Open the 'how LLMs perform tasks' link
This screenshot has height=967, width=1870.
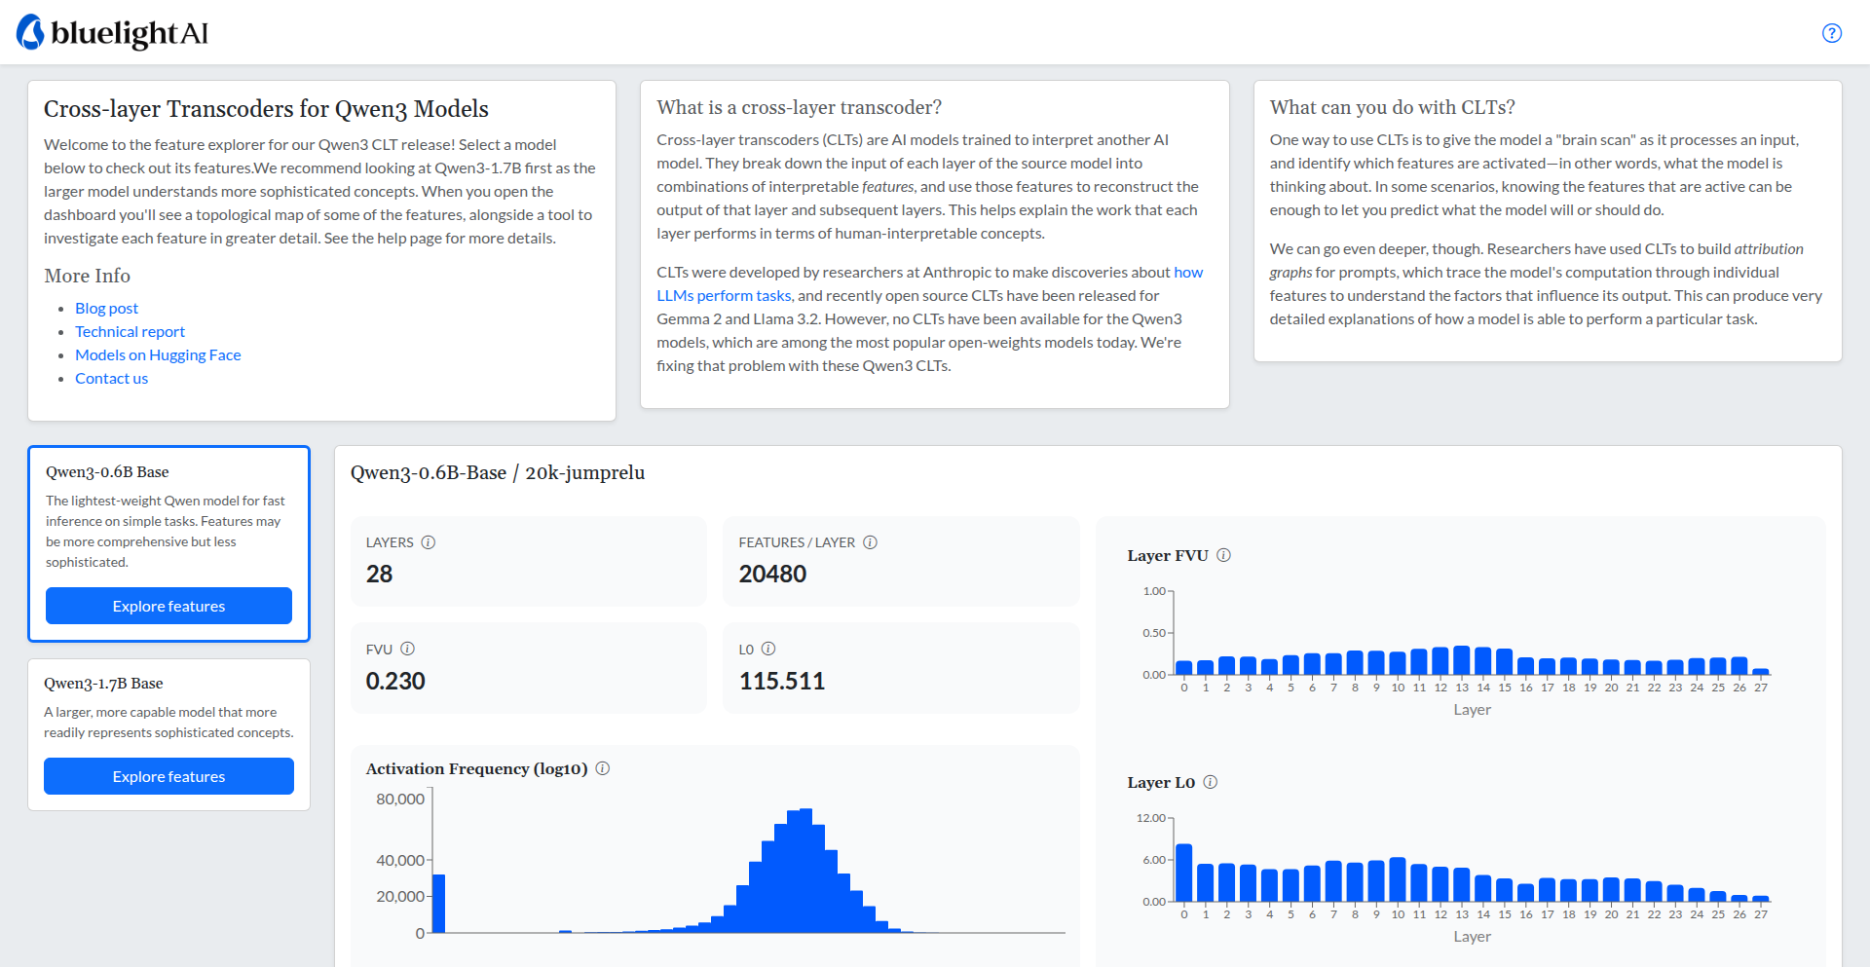click(x=1187, y=273)
